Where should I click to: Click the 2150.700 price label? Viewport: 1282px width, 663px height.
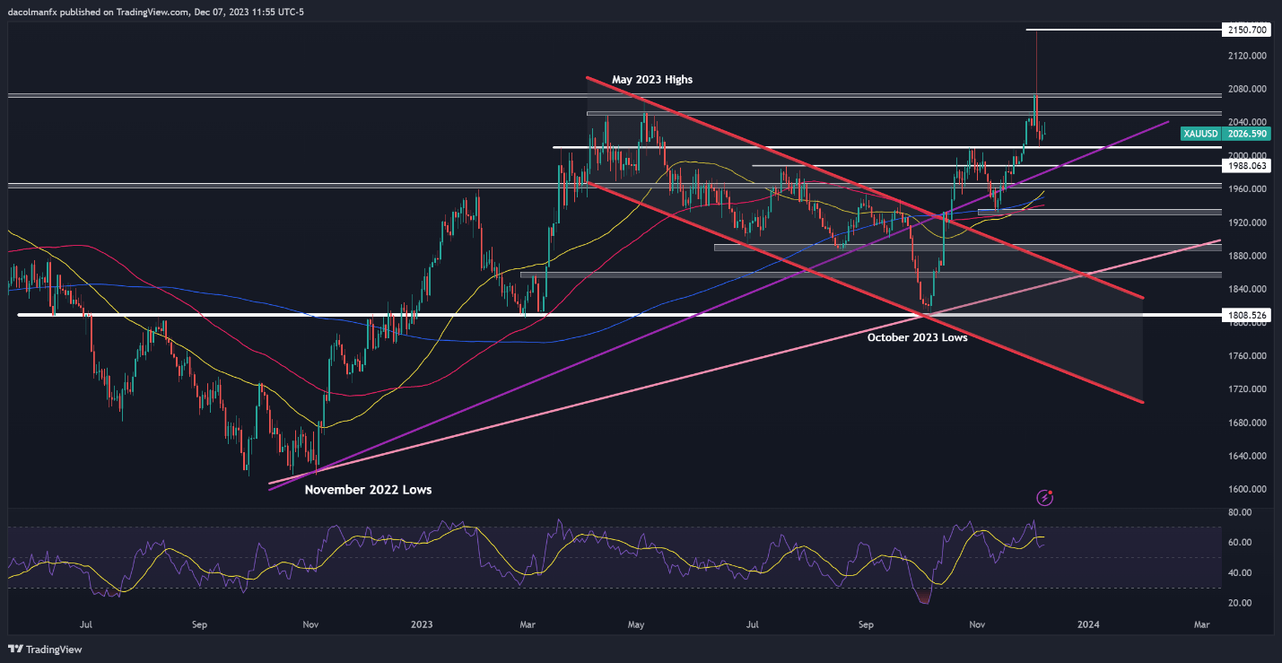[x=1247, y=30]
